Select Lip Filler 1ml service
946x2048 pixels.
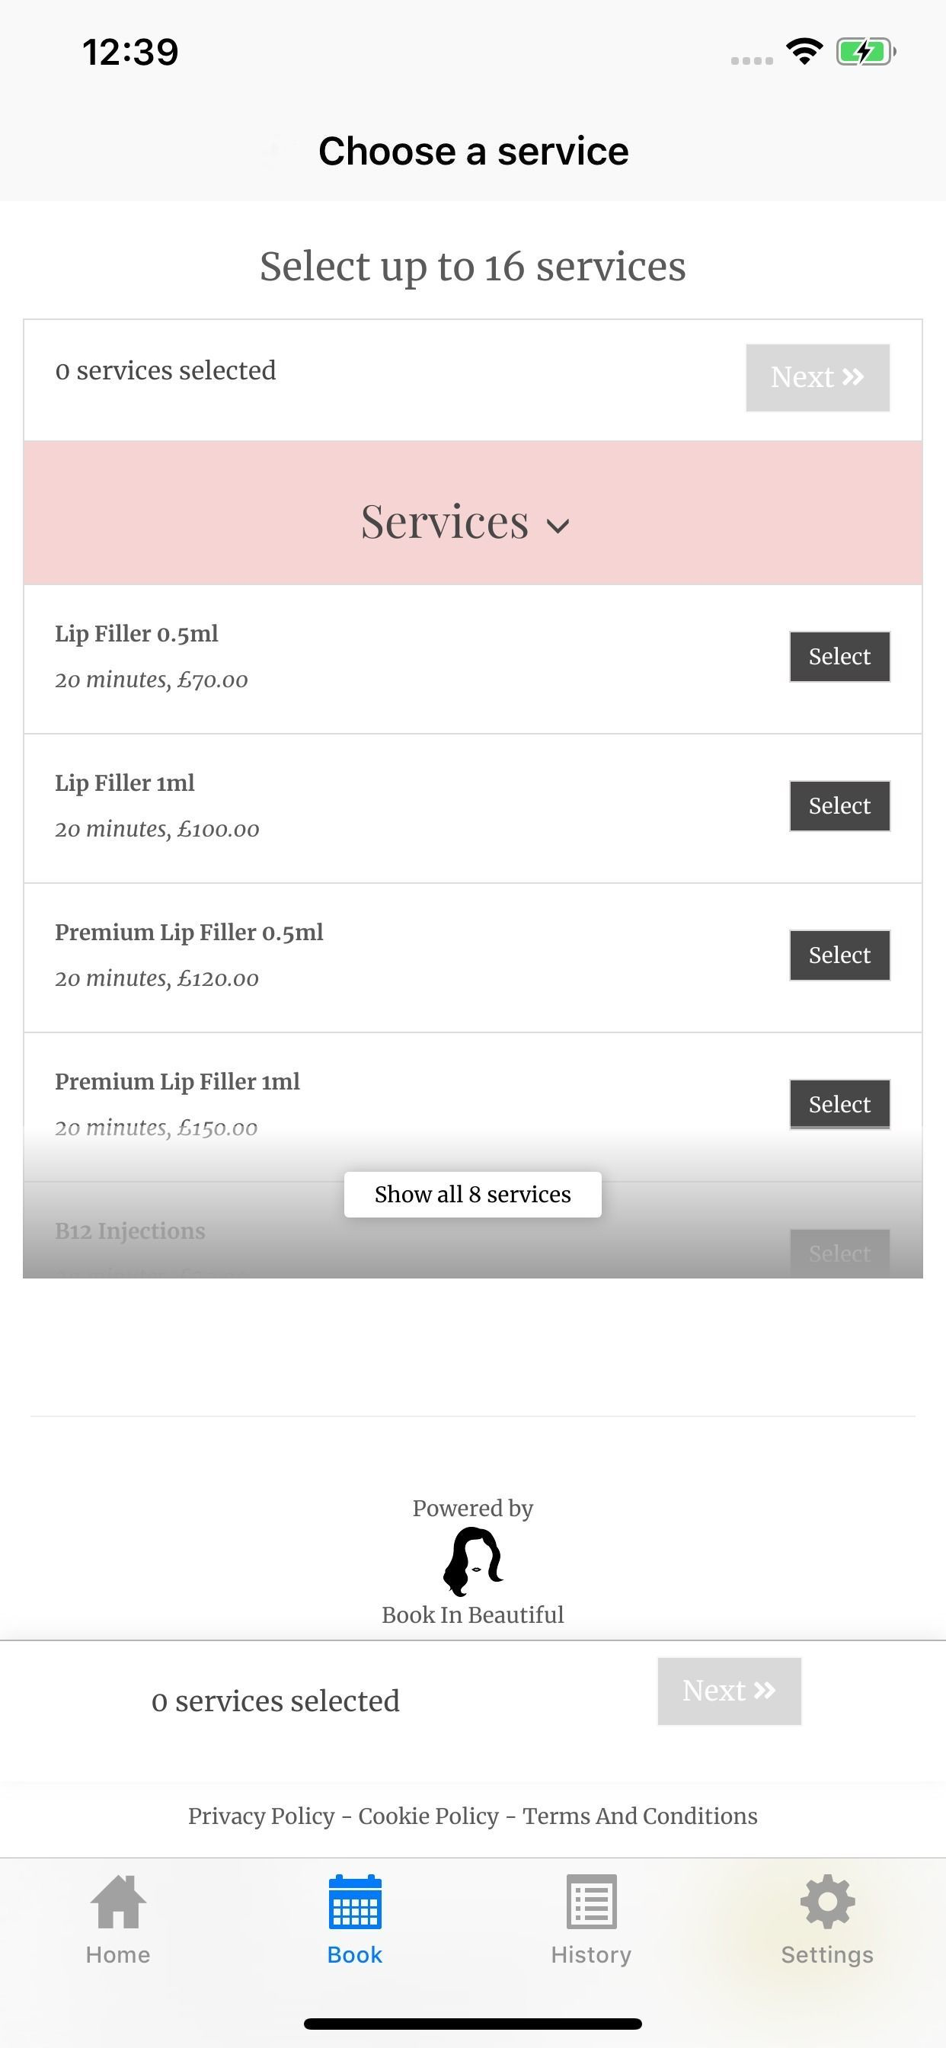(839, 806)
